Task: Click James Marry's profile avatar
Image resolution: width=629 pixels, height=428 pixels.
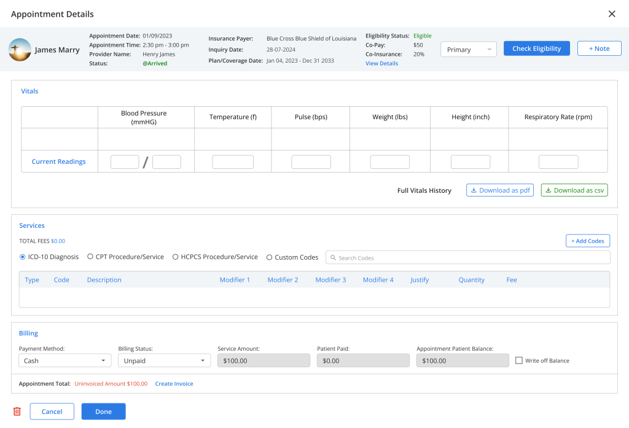Action: pyautogui.click(x=20, y=50)
